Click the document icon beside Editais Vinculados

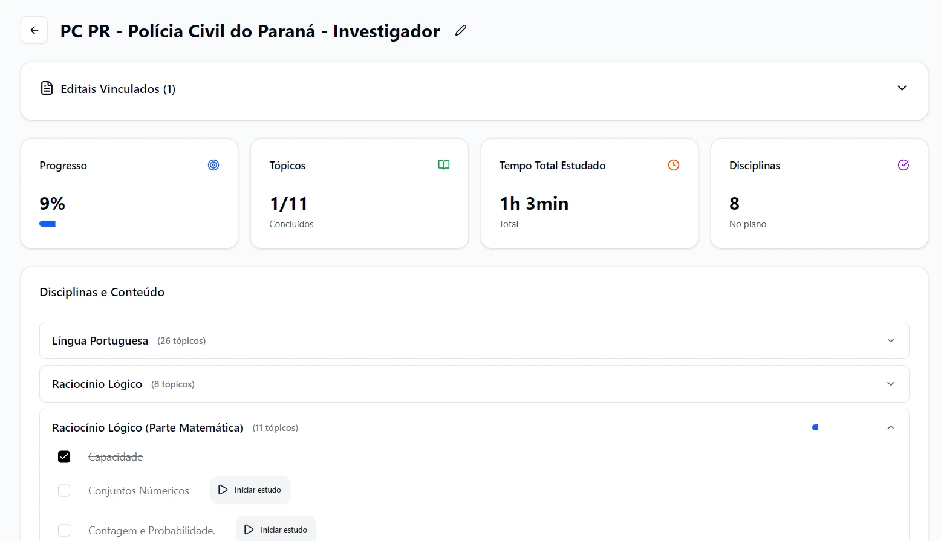coord(47,88)
